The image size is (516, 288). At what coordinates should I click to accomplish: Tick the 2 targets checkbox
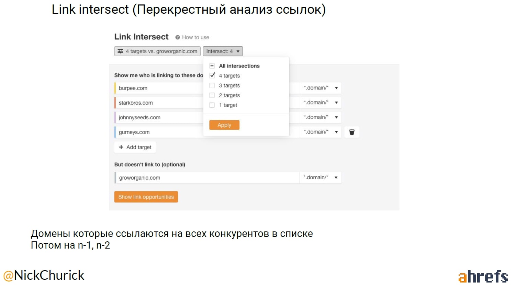pos(212,95)
